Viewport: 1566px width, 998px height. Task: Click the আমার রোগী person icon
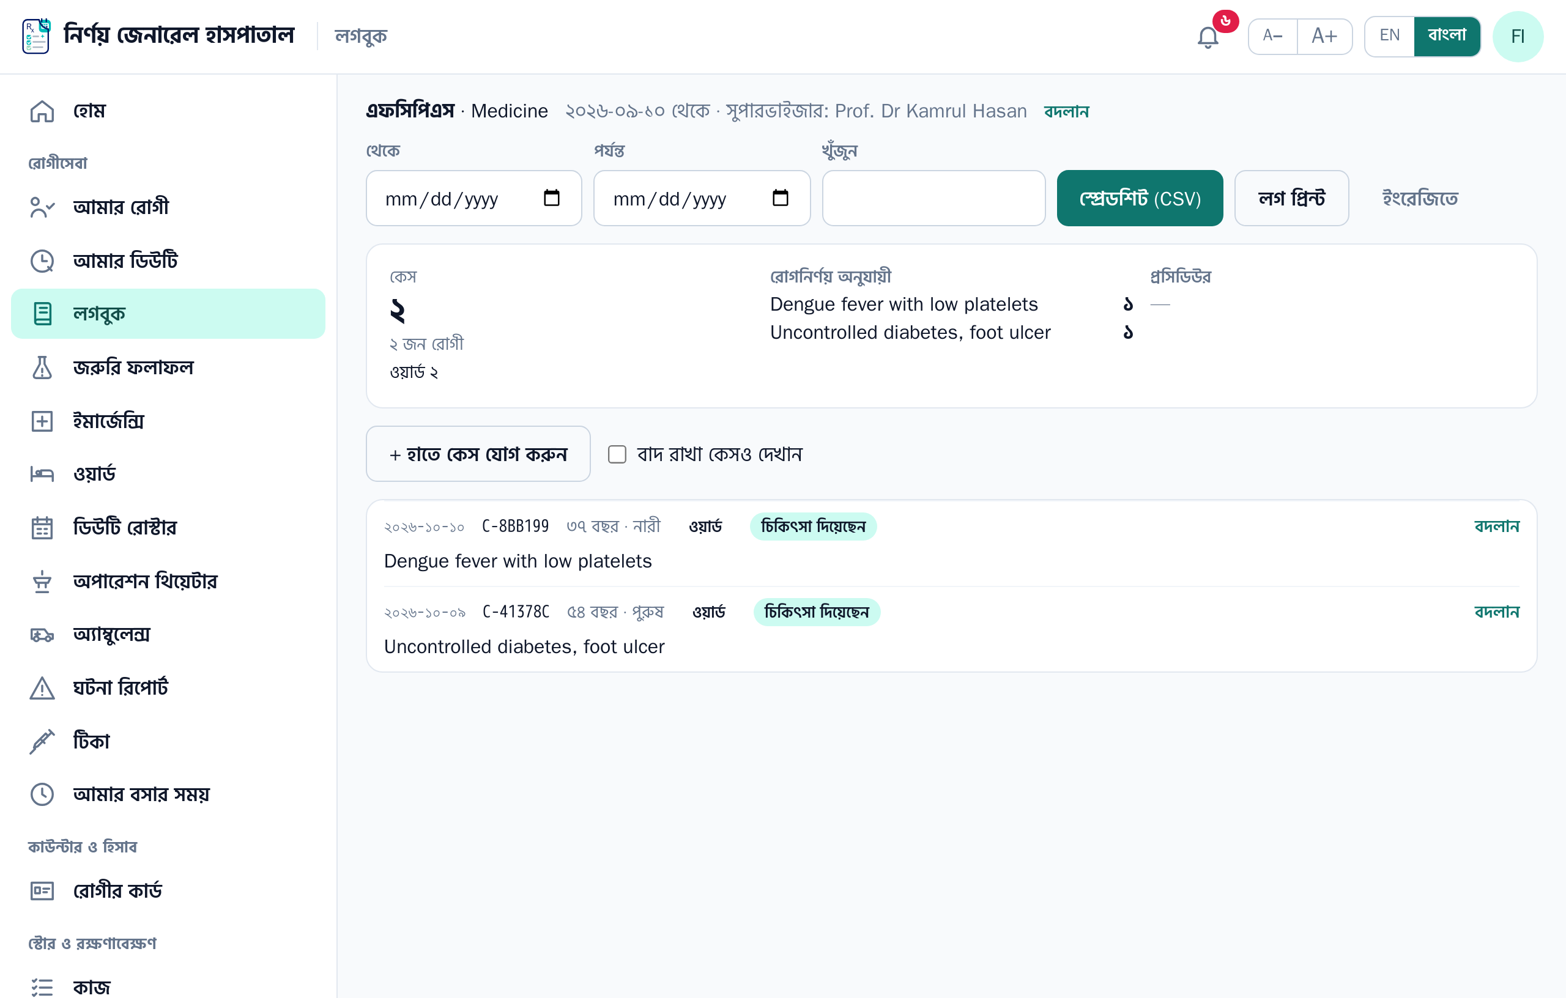(x=42, y=207)
